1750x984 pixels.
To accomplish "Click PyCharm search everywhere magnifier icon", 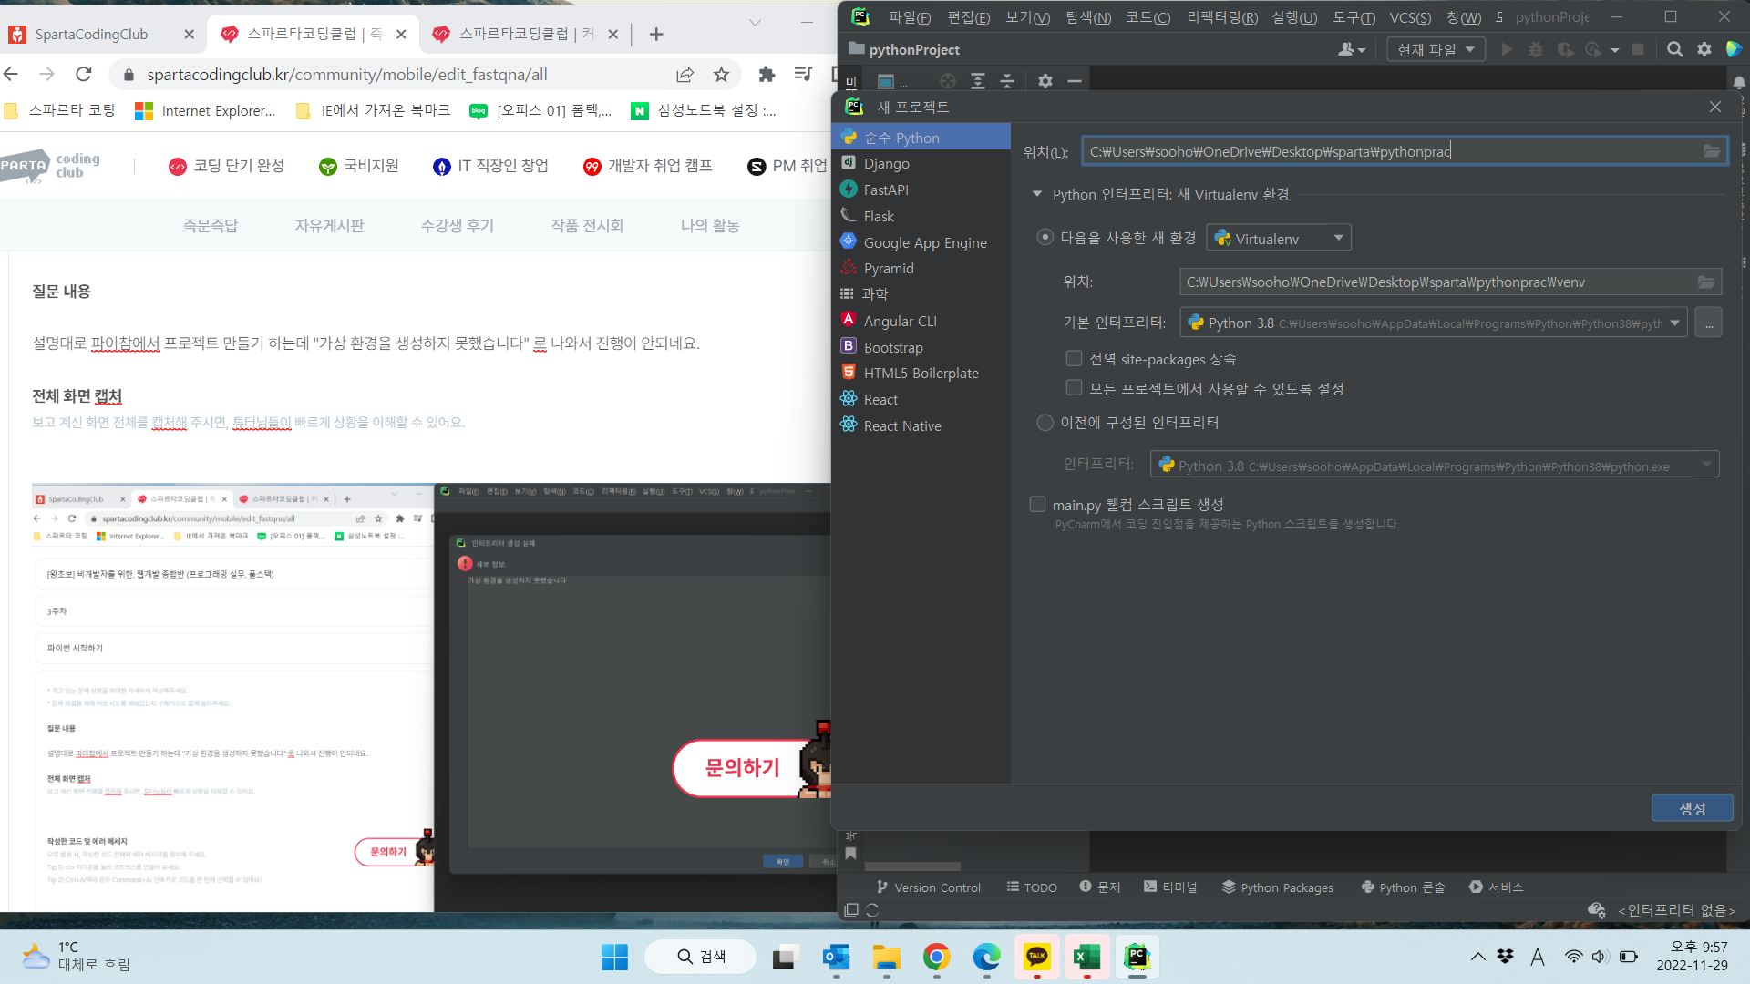I will tap(1674, 49).
